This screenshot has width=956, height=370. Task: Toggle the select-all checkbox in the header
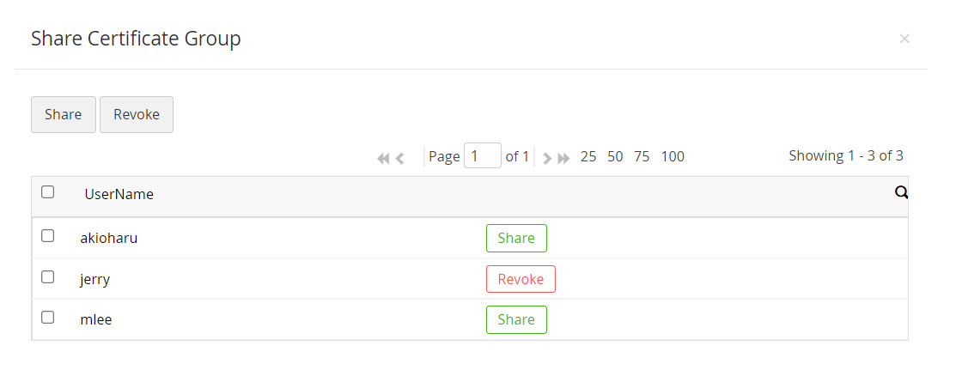(48, 192)
